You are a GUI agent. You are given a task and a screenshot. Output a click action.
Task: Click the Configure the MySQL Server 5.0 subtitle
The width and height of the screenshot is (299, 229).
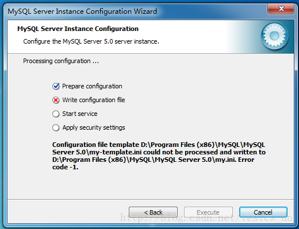91,41
